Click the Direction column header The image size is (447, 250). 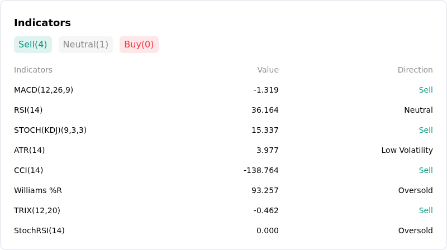pos(415,70)
